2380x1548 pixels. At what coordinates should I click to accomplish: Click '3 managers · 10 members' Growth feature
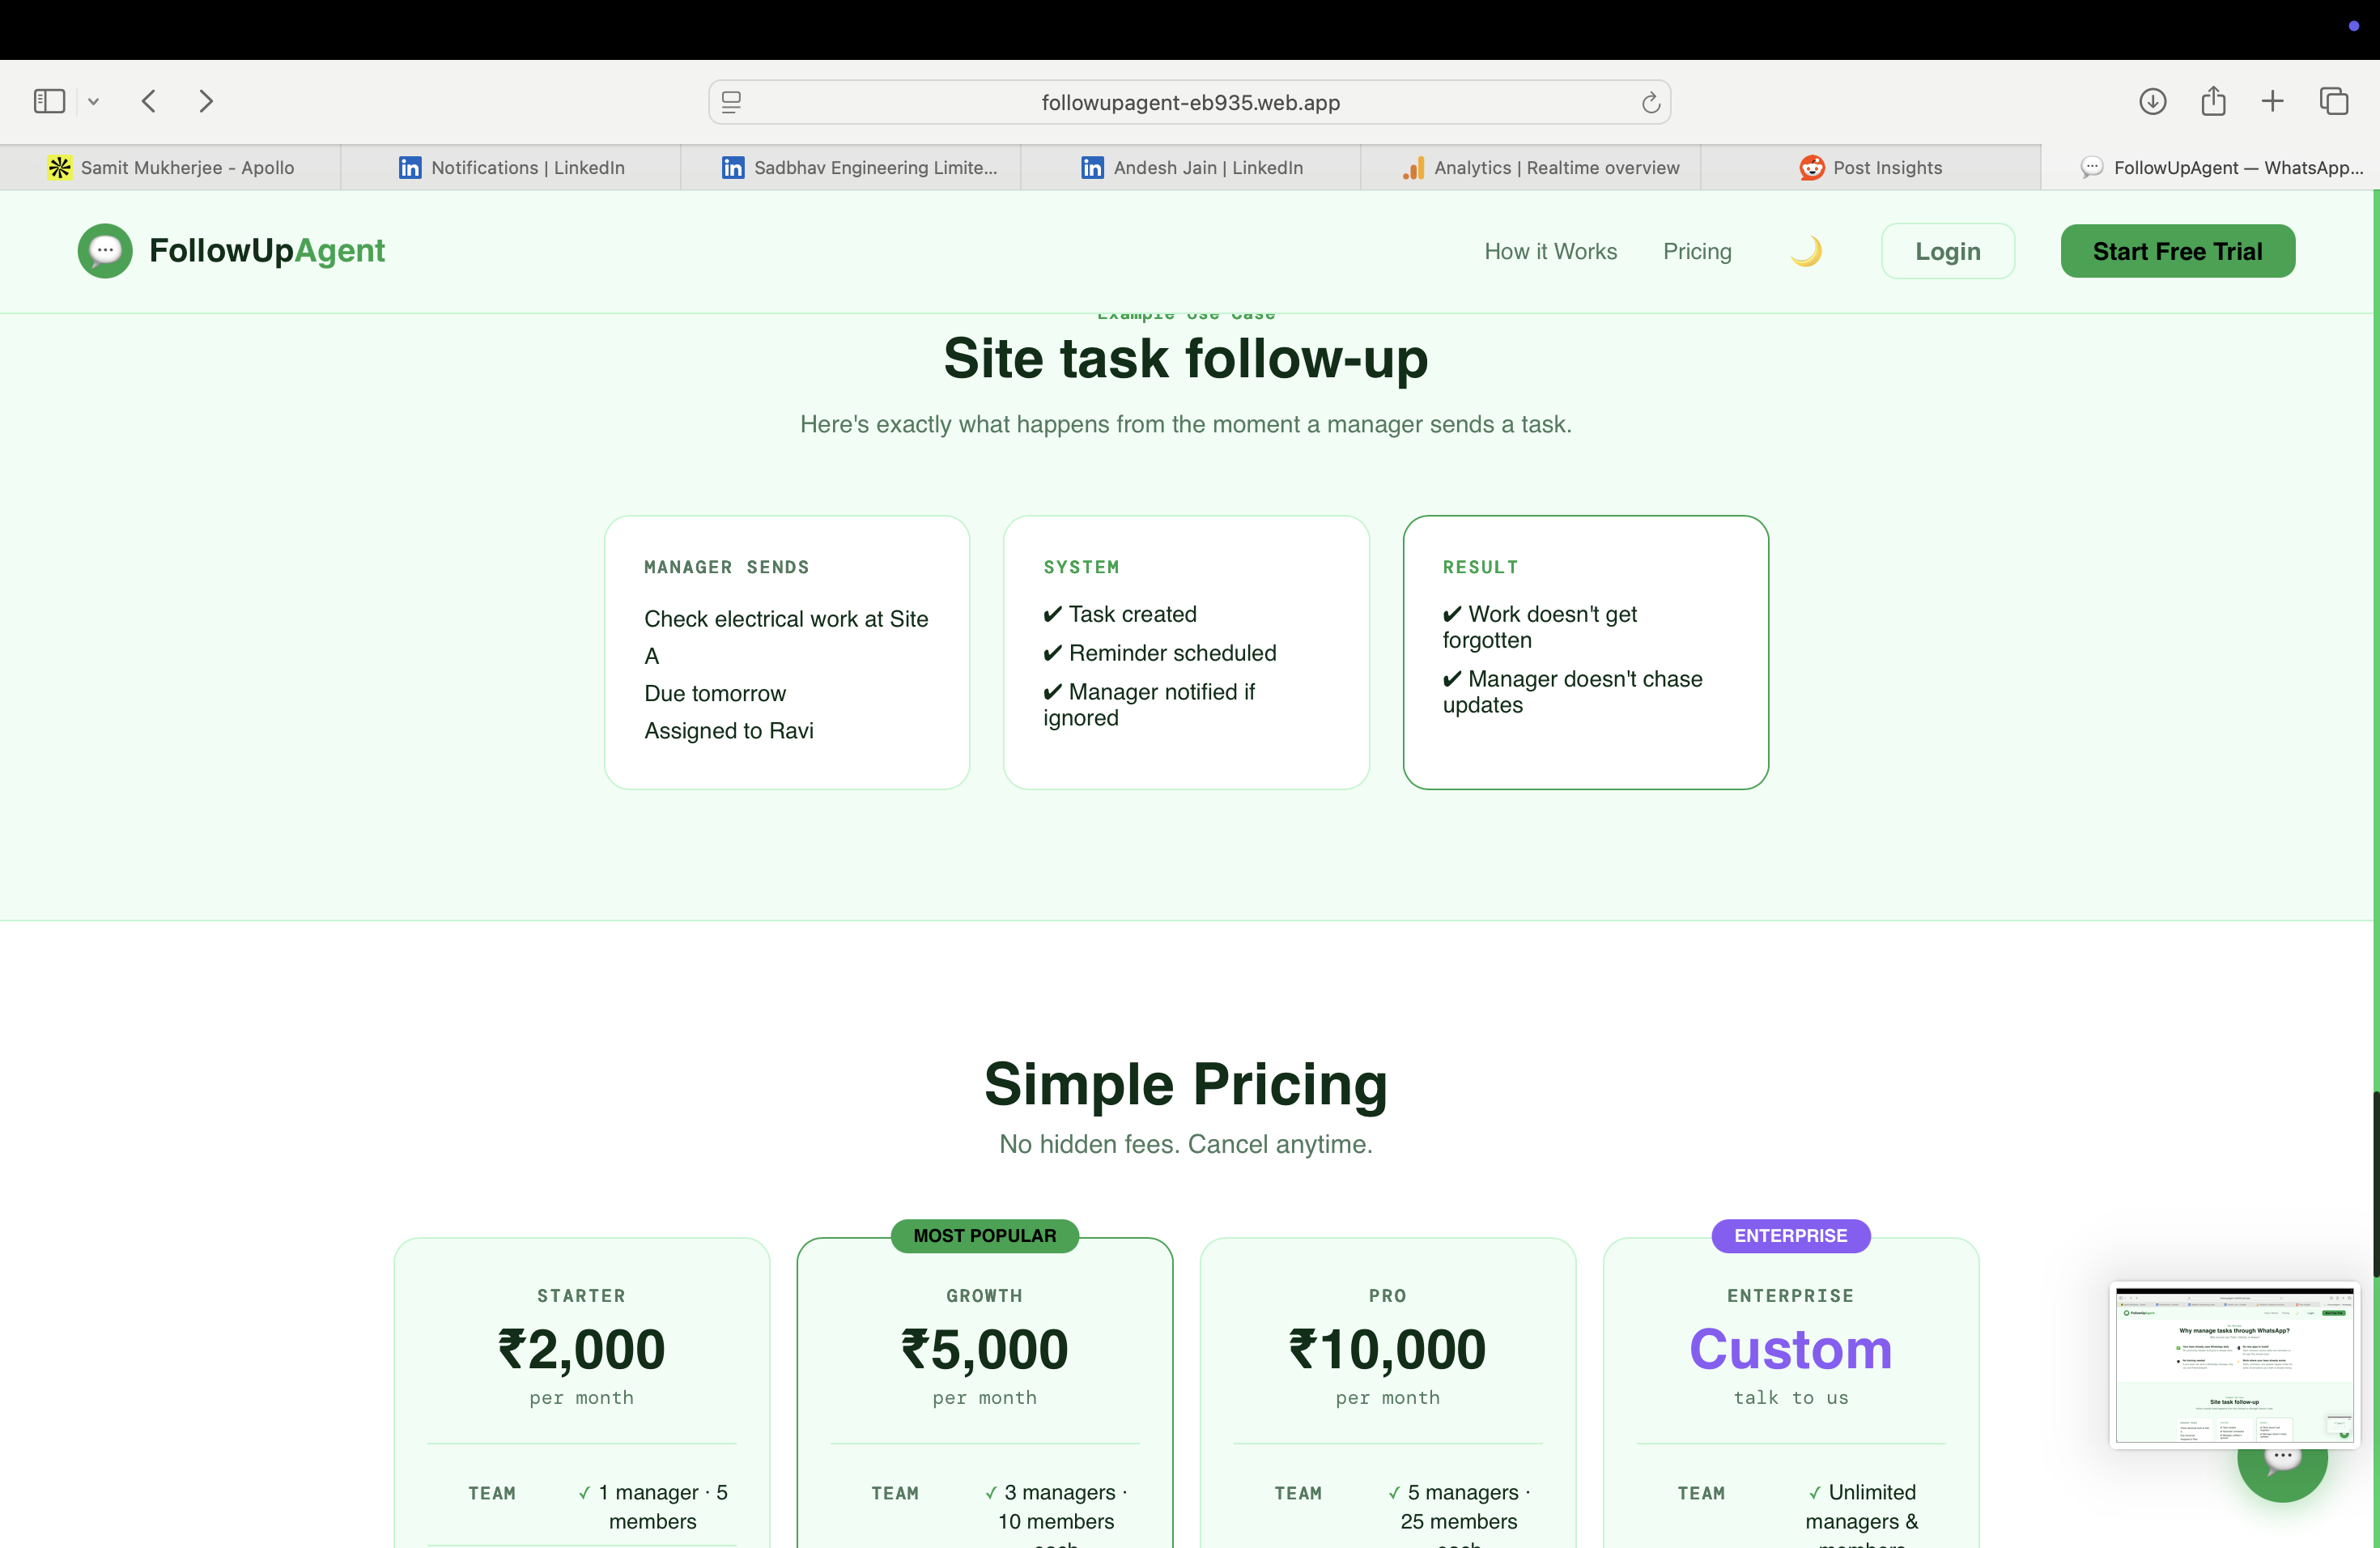point(1056,1507)
